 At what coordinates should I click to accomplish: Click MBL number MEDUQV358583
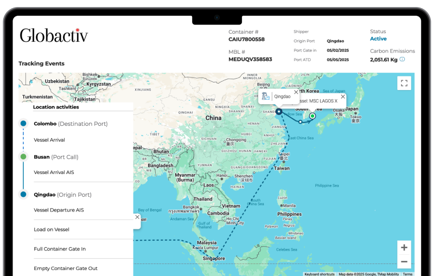[x=250, y=59]
